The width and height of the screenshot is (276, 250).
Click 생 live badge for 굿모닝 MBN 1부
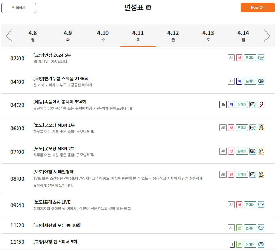coord(231,128)
